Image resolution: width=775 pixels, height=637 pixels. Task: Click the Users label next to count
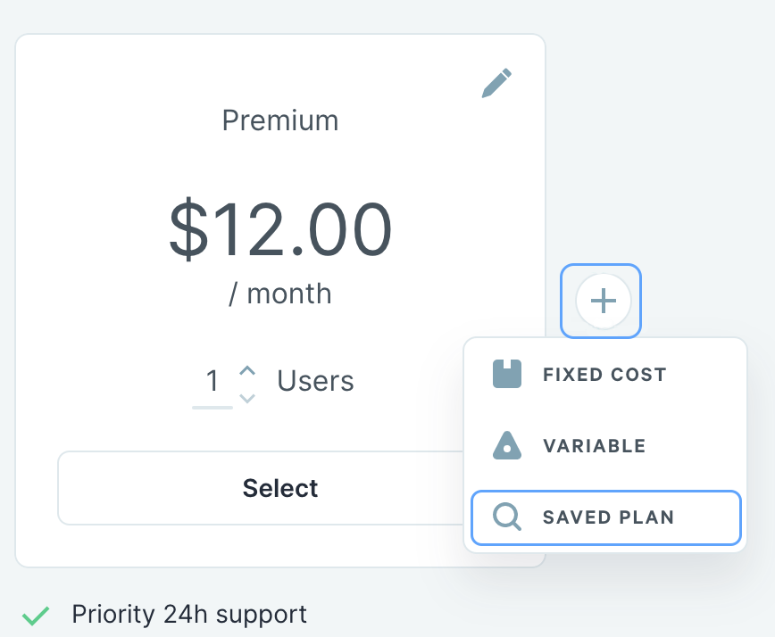click(x=315, y=382)
